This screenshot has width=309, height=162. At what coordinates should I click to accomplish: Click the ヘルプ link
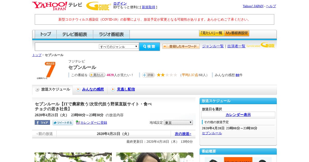pyautogui.click(x=271, y=6)
